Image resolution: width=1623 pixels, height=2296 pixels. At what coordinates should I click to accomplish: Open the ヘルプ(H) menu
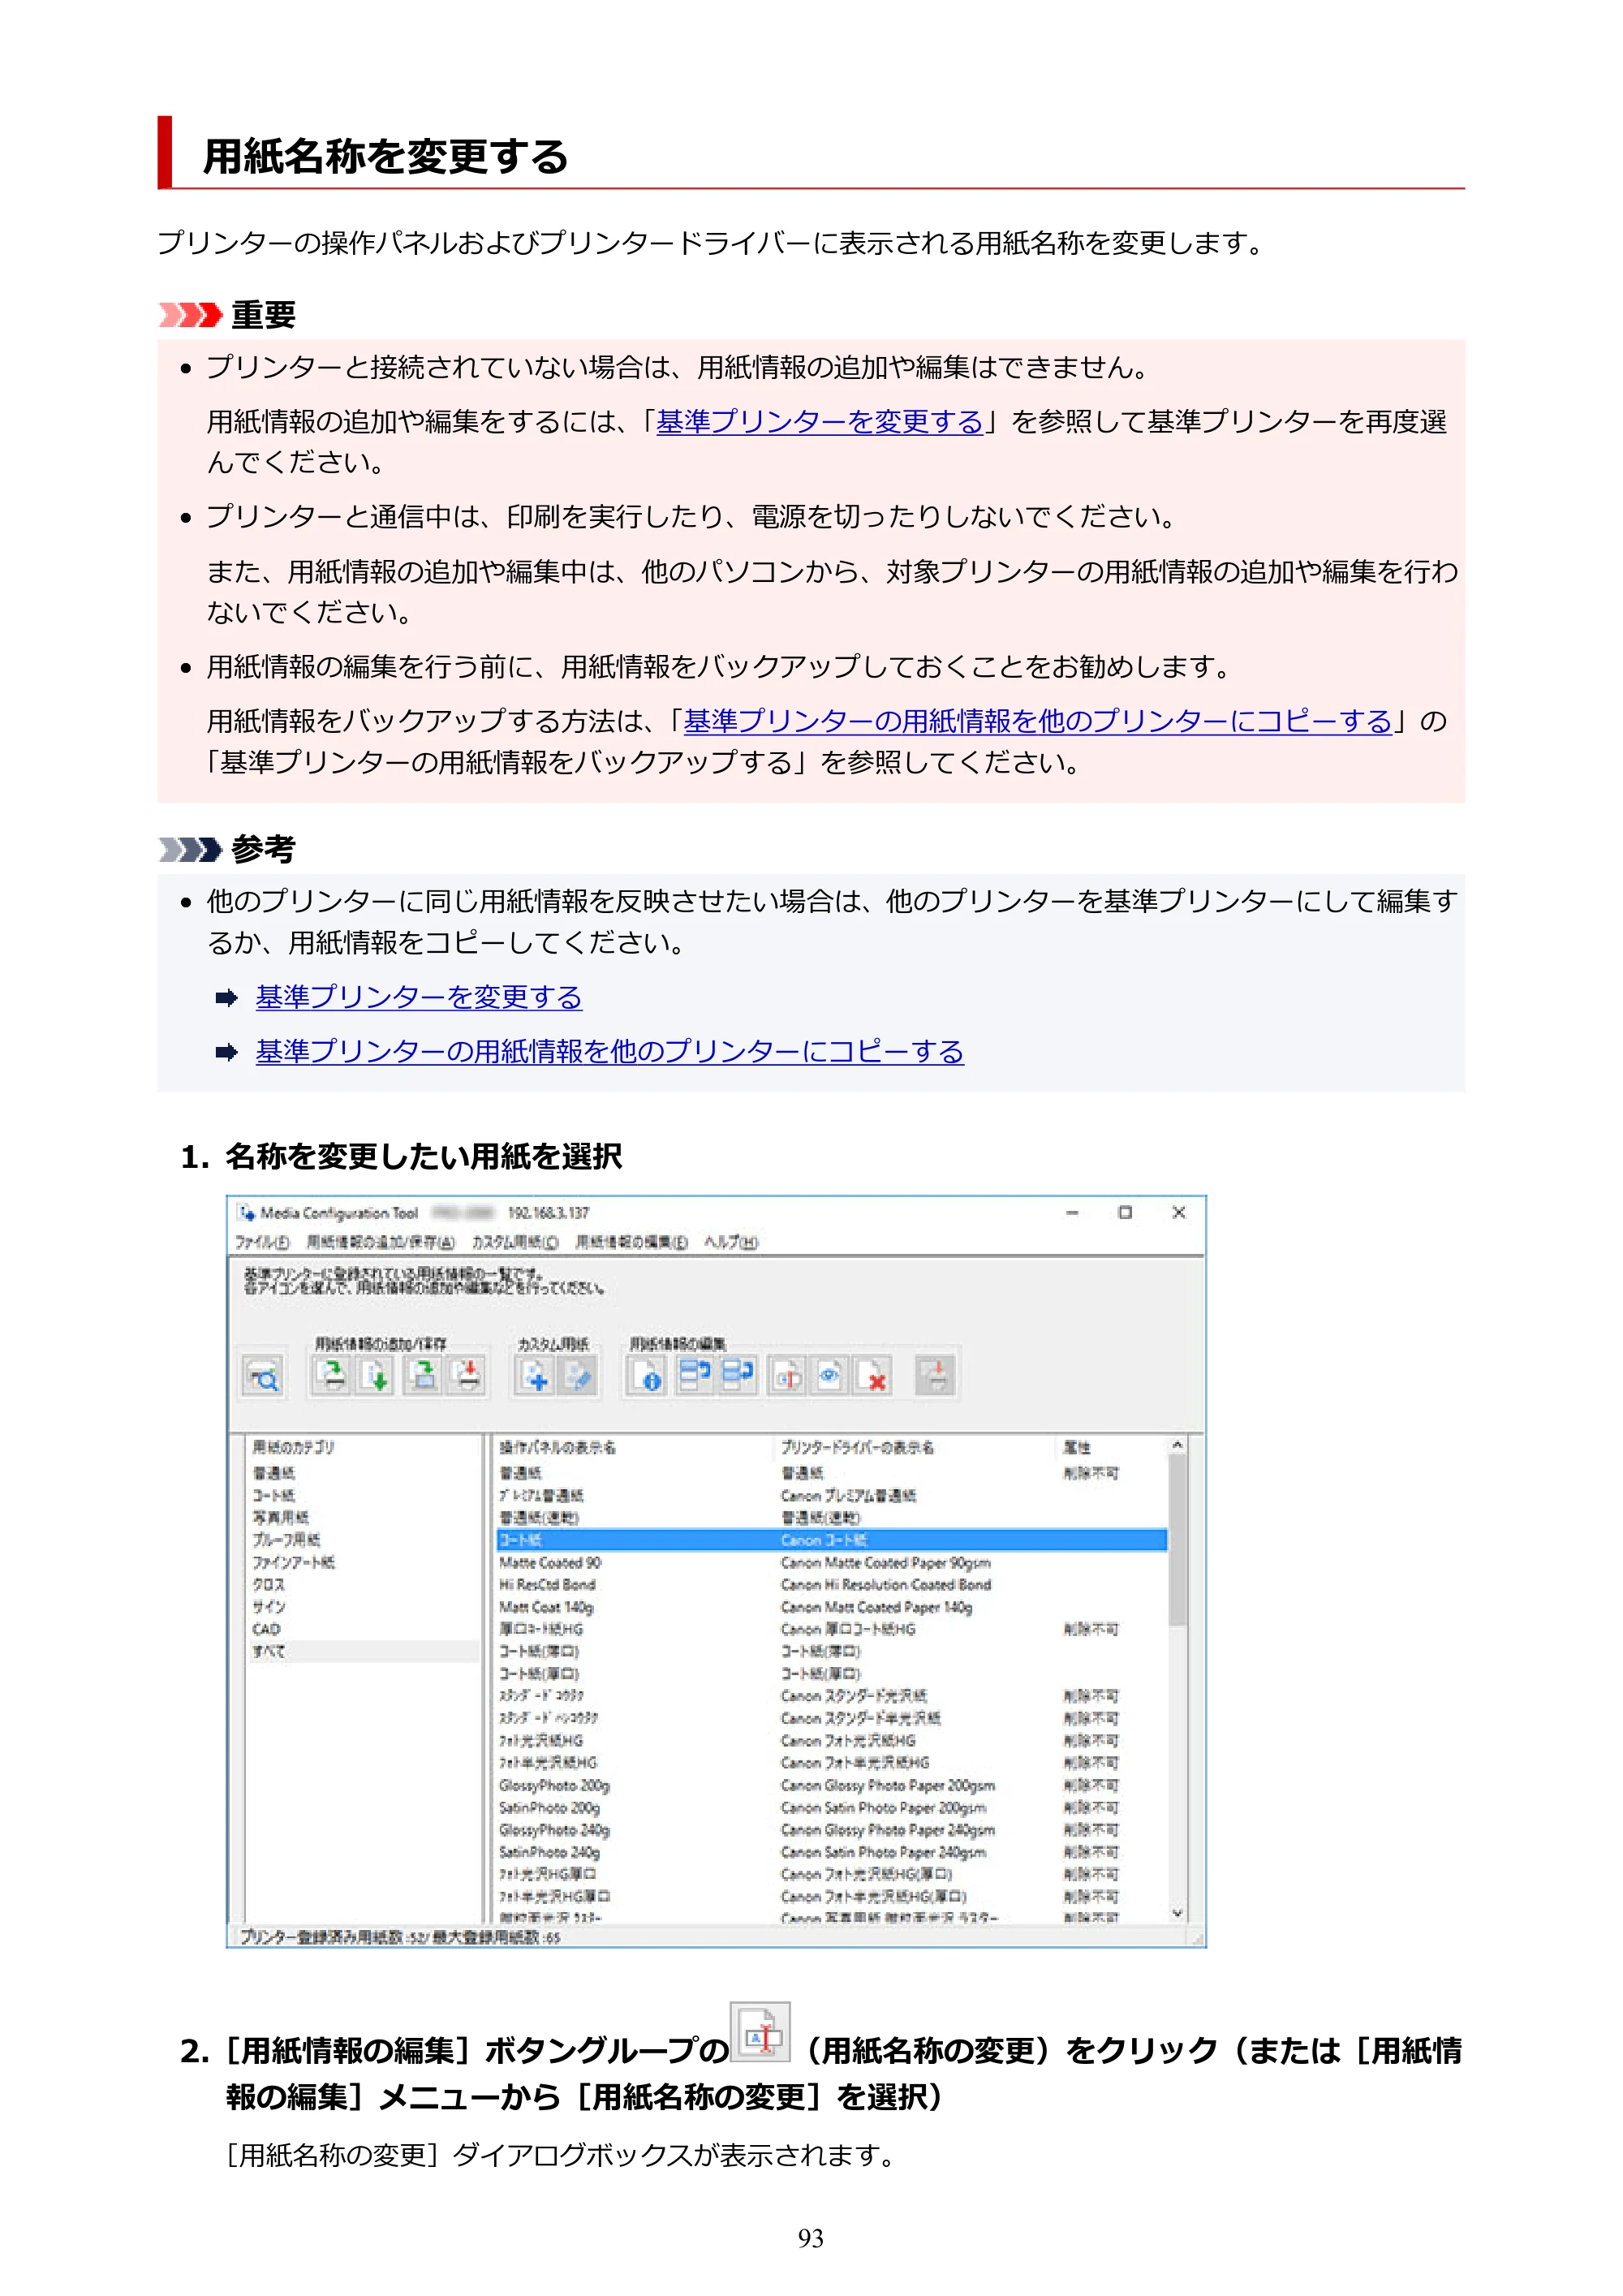(x=731, y=1242)
